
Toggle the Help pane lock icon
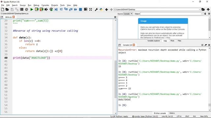coord(205,14)
